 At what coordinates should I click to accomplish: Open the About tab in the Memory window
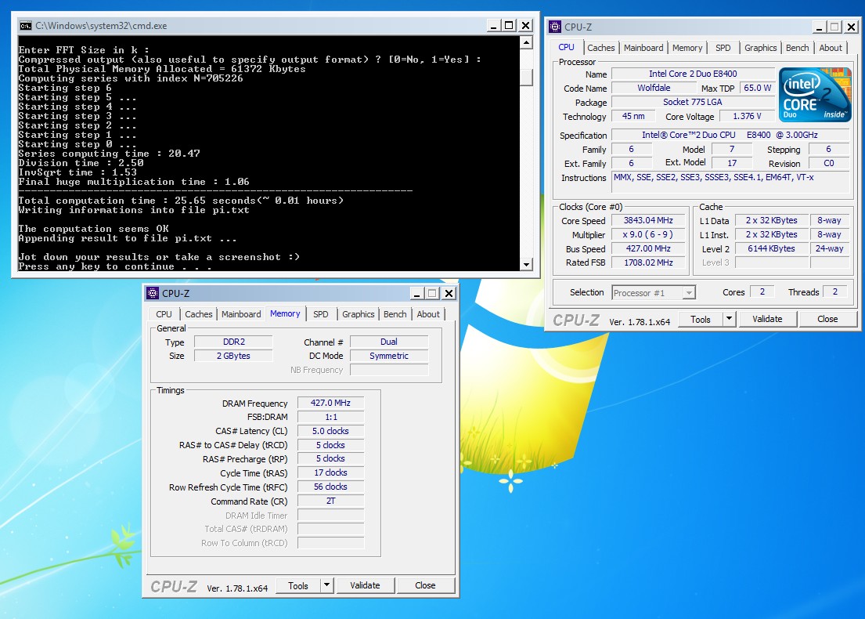pyautogui.click(x=428, y=314)
